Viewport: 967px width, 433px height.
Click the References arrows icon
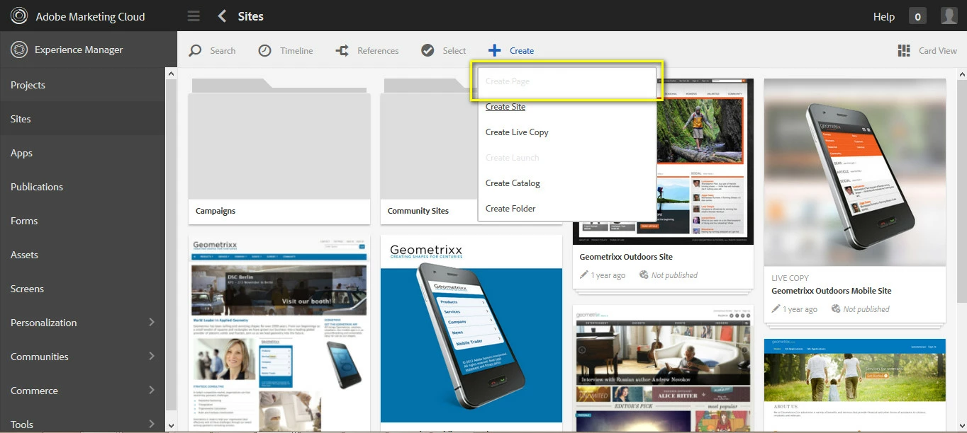tap(342, 51)
